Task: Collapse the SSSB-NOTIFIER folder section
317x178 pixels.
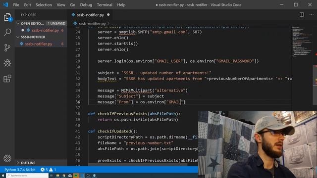Action: tap(18, 37)
